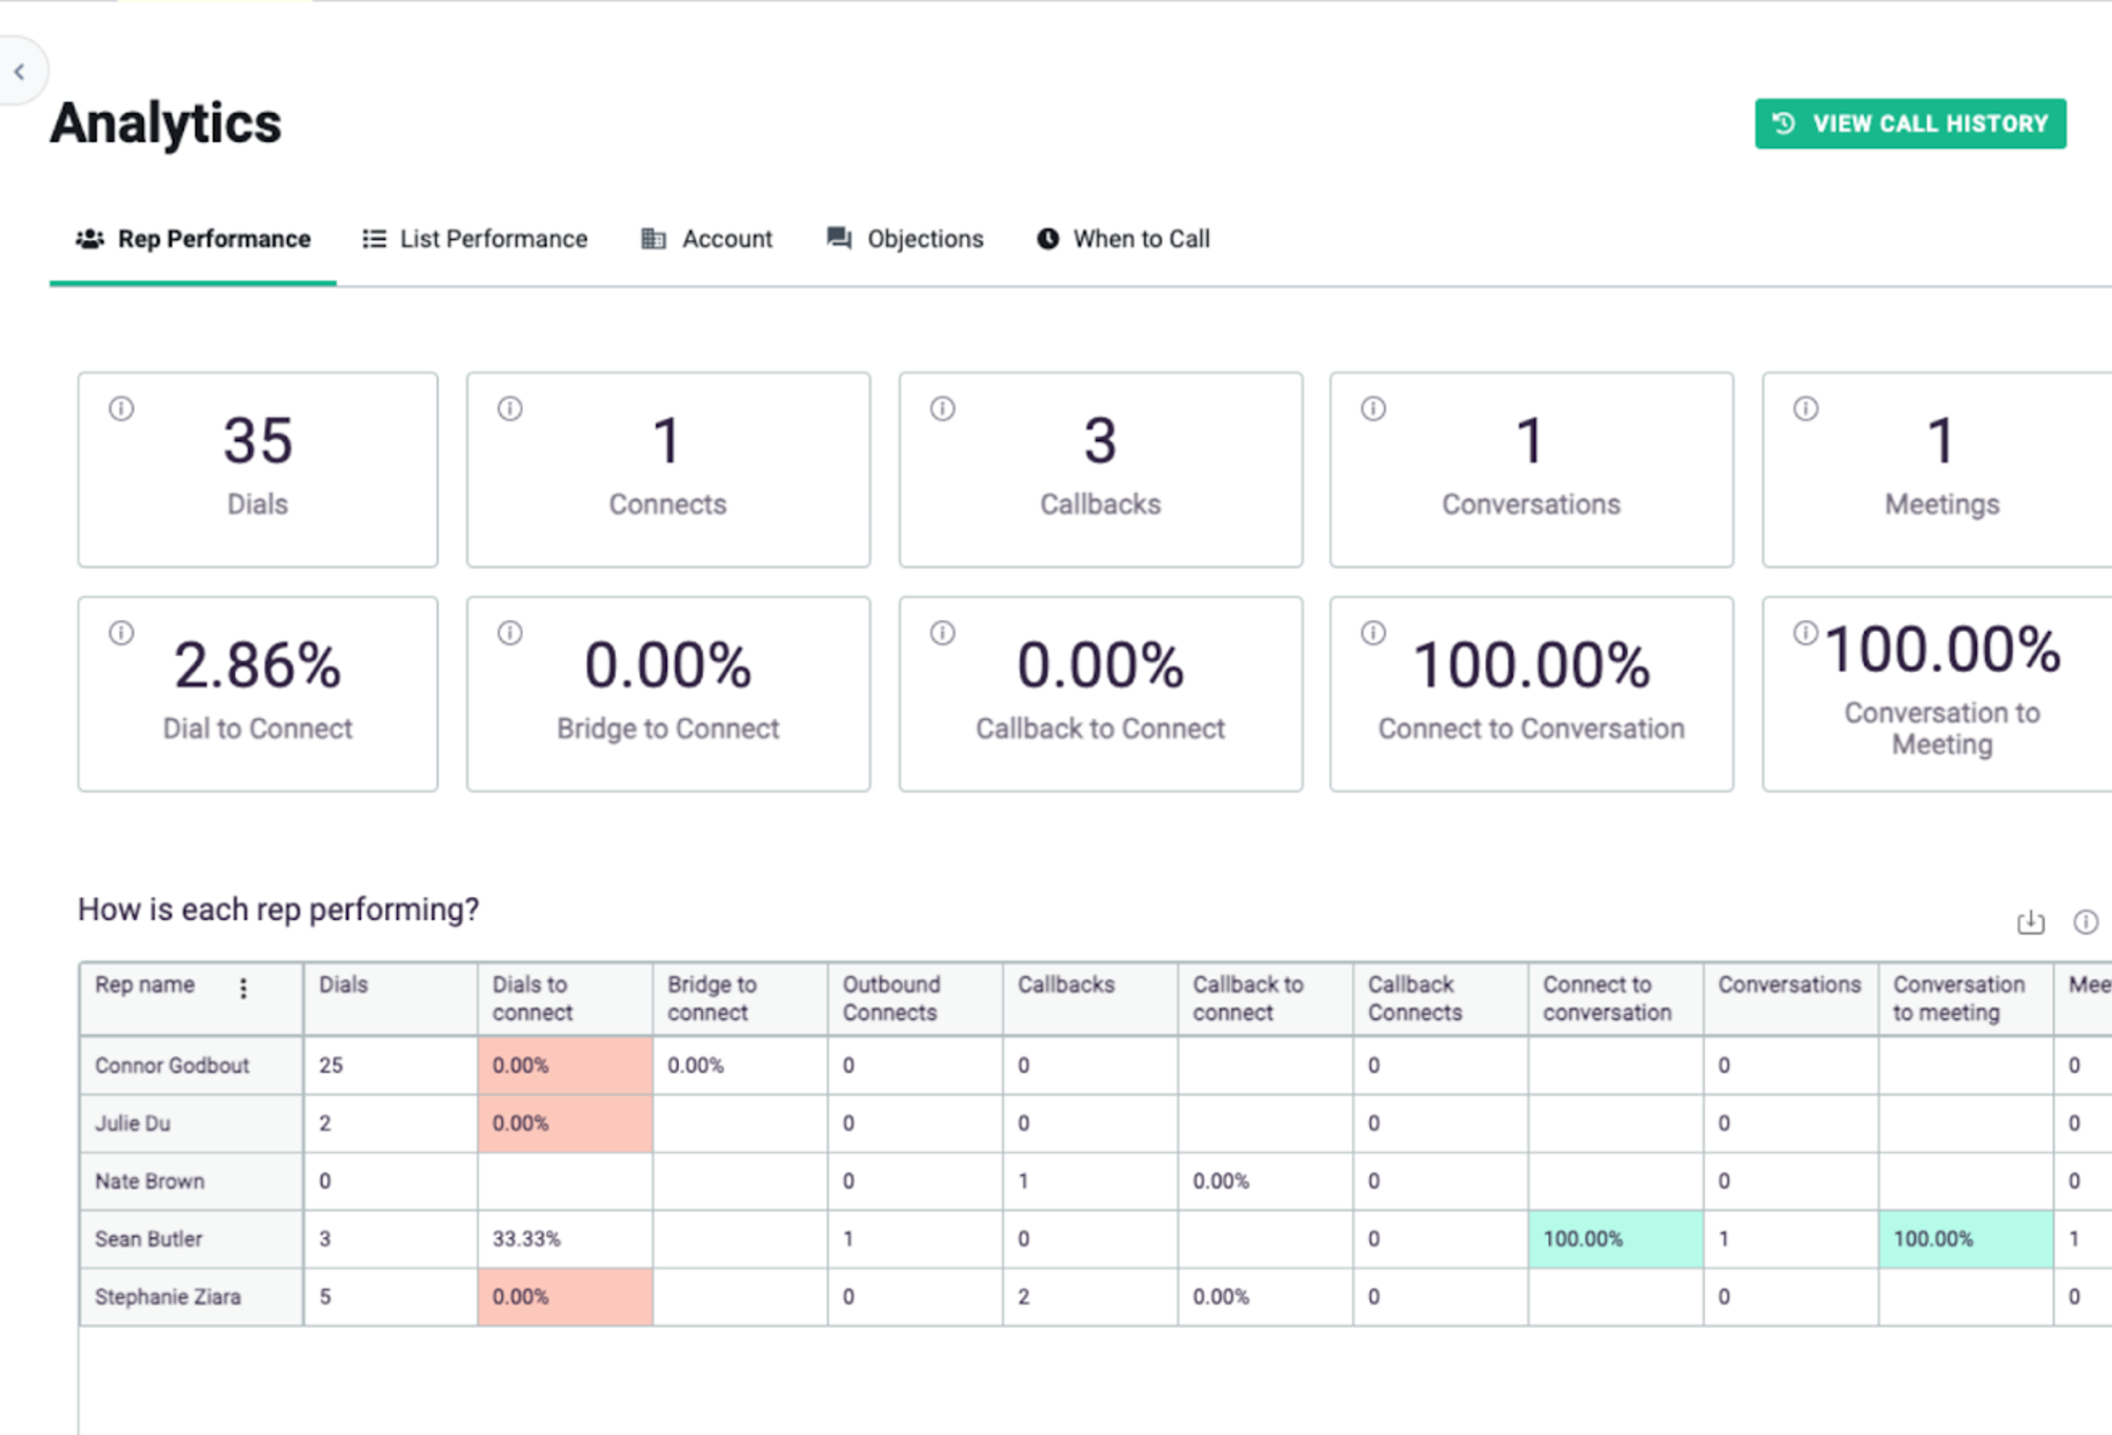This screenshot has width=2112, height=1435.
Task: Click info icon on Meetings card
Action: pos(1805,409)
